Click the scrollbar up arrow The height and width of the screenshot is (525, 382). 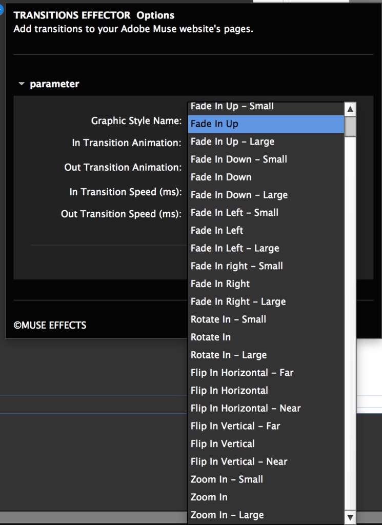click(x=349, y=108)
